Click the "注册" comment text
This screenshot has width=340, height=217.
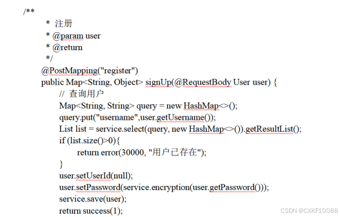pos(63,24)
